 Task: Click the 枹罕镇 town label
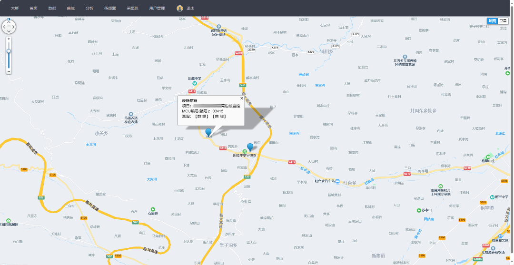[486, 208]
